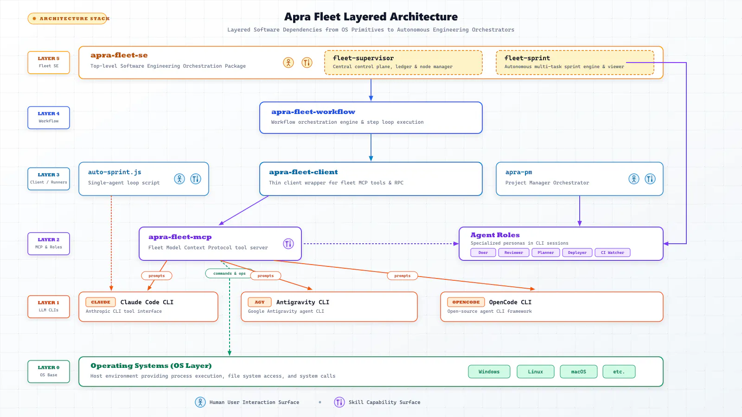Select the Layer 1 LLM CLIs label

[49, 307]
